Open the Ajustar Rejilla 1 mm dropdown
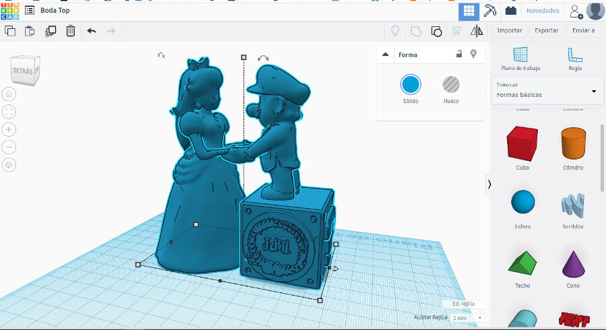606x330 pixels. tap(467, 317)
